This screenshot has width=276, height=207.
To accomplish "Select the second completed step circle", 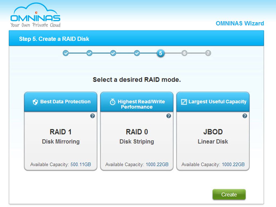I will click(x=89, y=53).
